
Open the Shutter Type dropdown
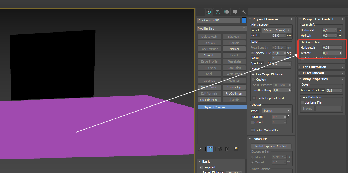[x=277, y=111]
